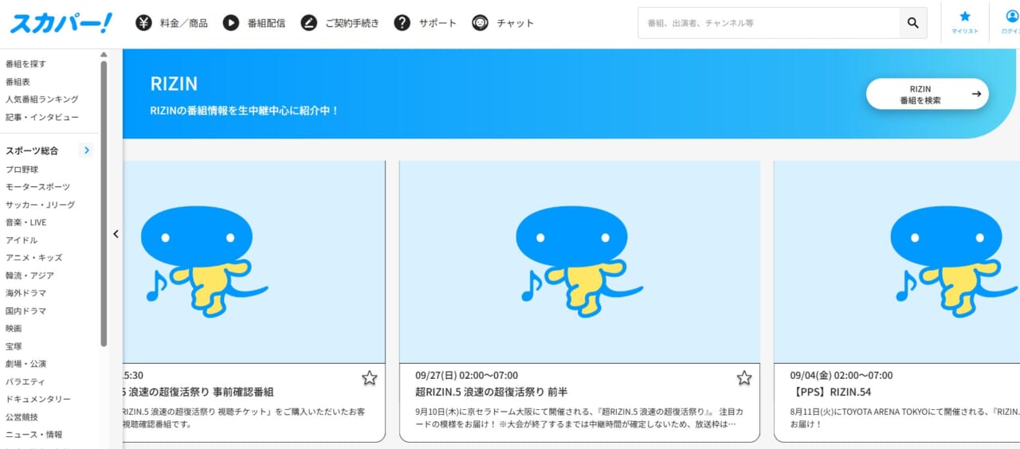The width and height of the screenshot is (1020, 449).
Task: Open 超RIZIN.5 前半 card thumbnail
Action: coord(579,262)
